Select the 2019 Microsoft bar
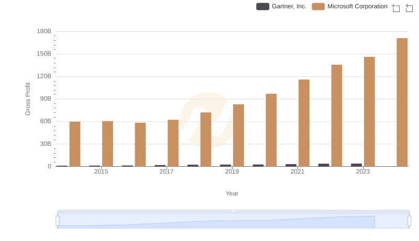The height and width of the screenshot is (241, 419). coord(239,135)
